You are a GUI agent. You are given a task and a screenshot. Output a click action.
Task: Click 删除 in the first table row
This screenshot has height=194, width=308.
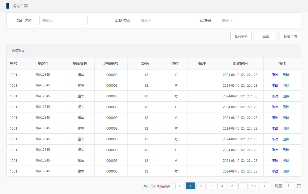(x=286, y=75)
